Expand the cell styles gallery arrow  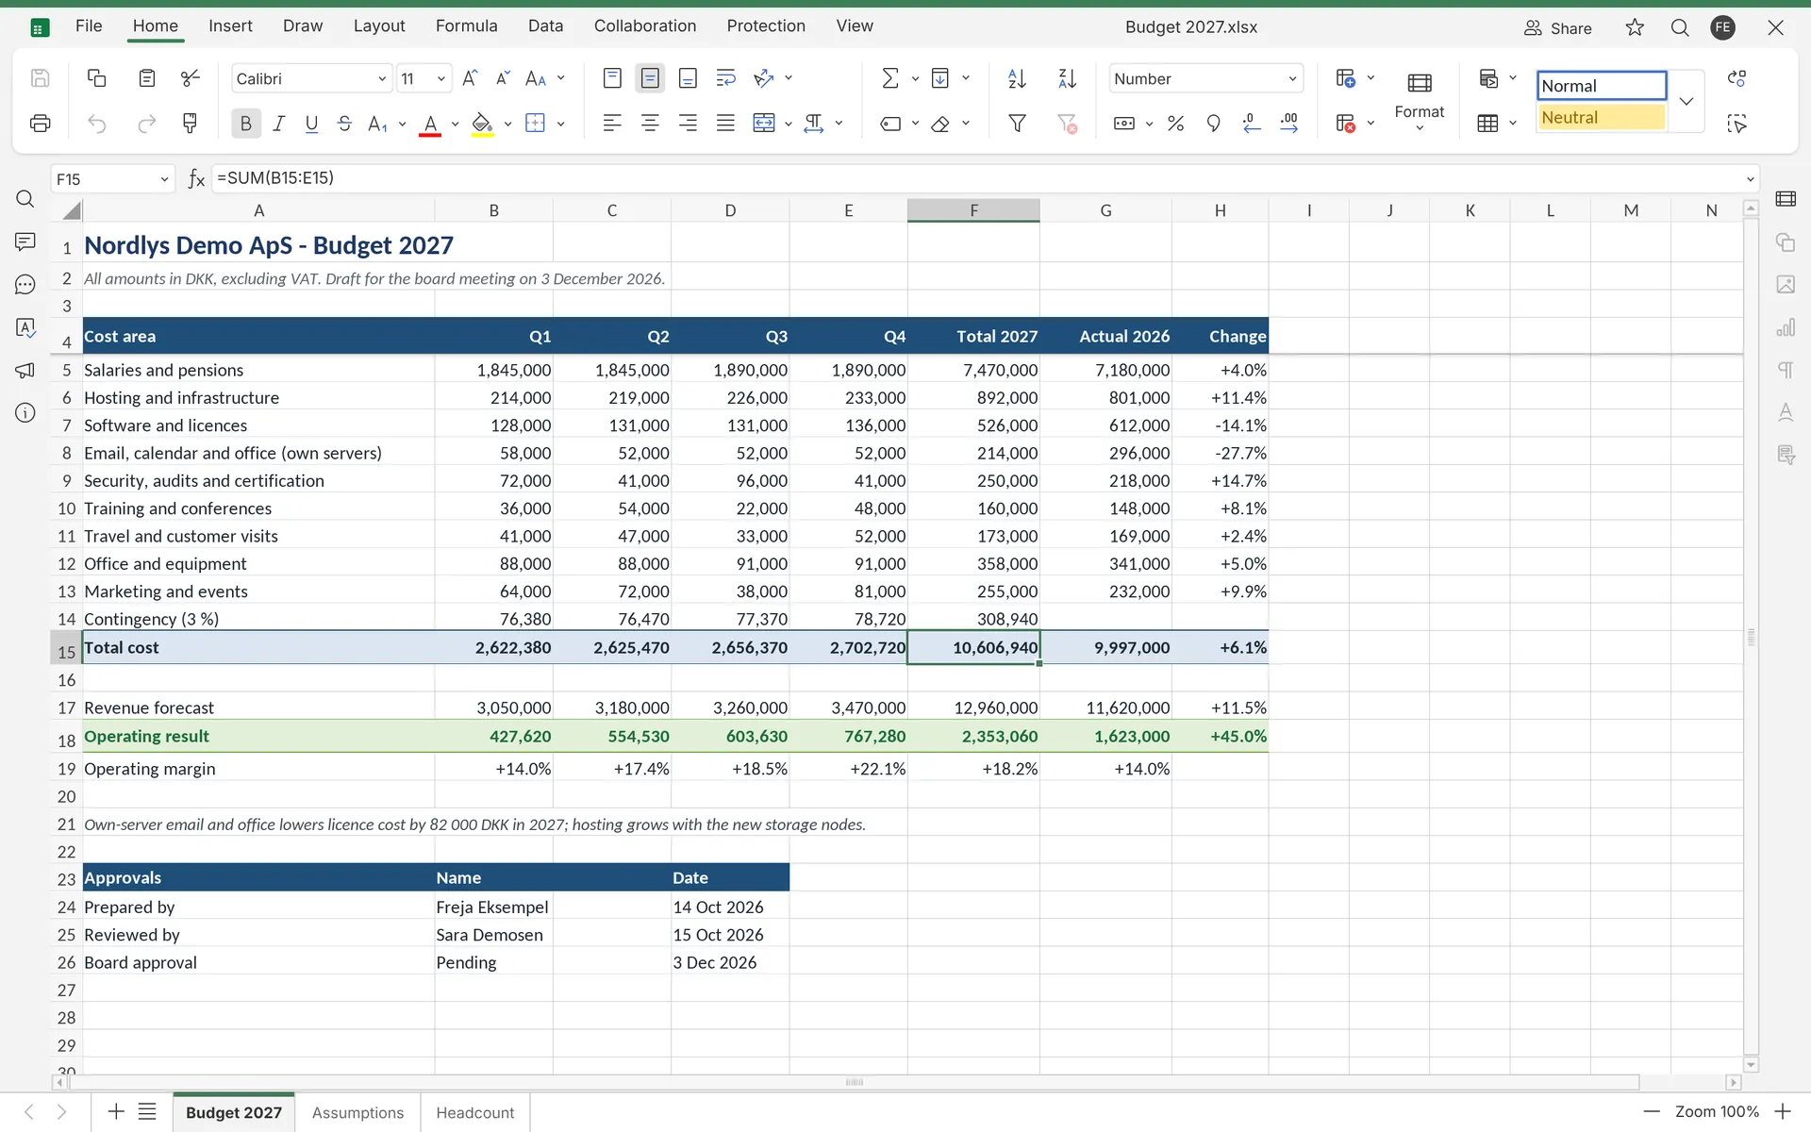pos(1686,101)
